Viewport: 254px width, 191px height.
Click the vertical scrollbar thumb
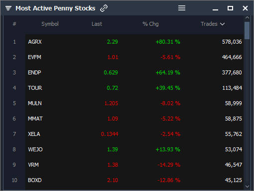(x=247, y=30)
